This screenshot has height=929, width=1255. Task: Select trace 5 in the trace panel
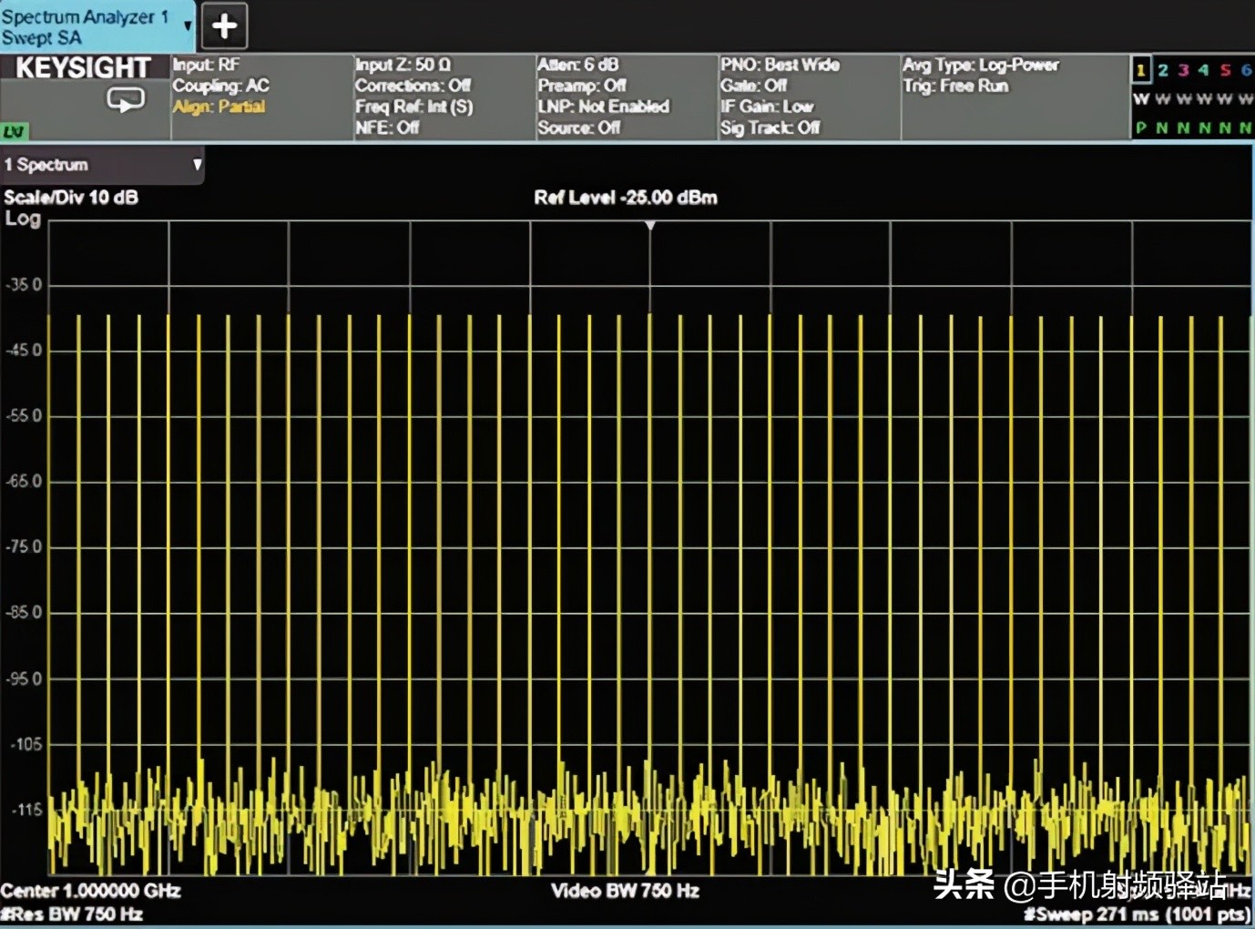[x=1225, y=70]
